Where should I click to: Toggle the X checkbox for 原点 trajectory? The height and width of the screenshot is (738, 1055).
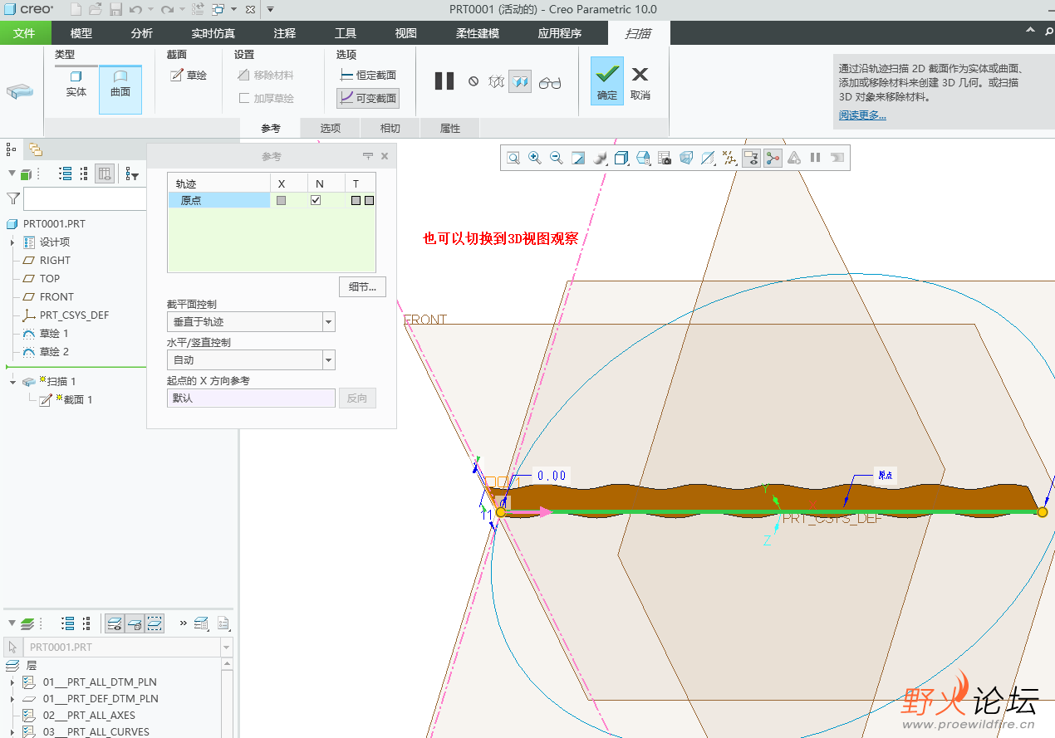[282, 200]
